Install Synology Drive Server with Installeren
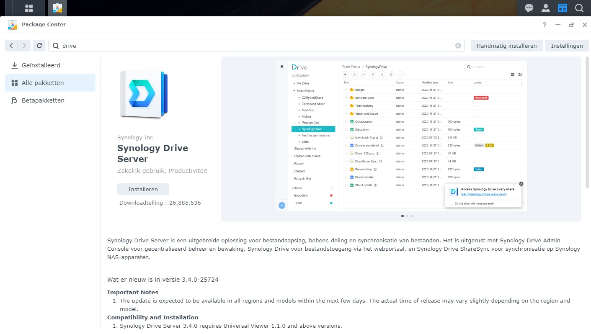The width and height of the screenshot is (591, 334). coord(143,189)
